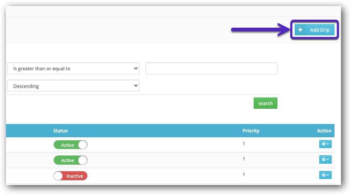Enable the Inactive status switch
The height and width of the screenshot is (195, 351).
tap(70, 176)
